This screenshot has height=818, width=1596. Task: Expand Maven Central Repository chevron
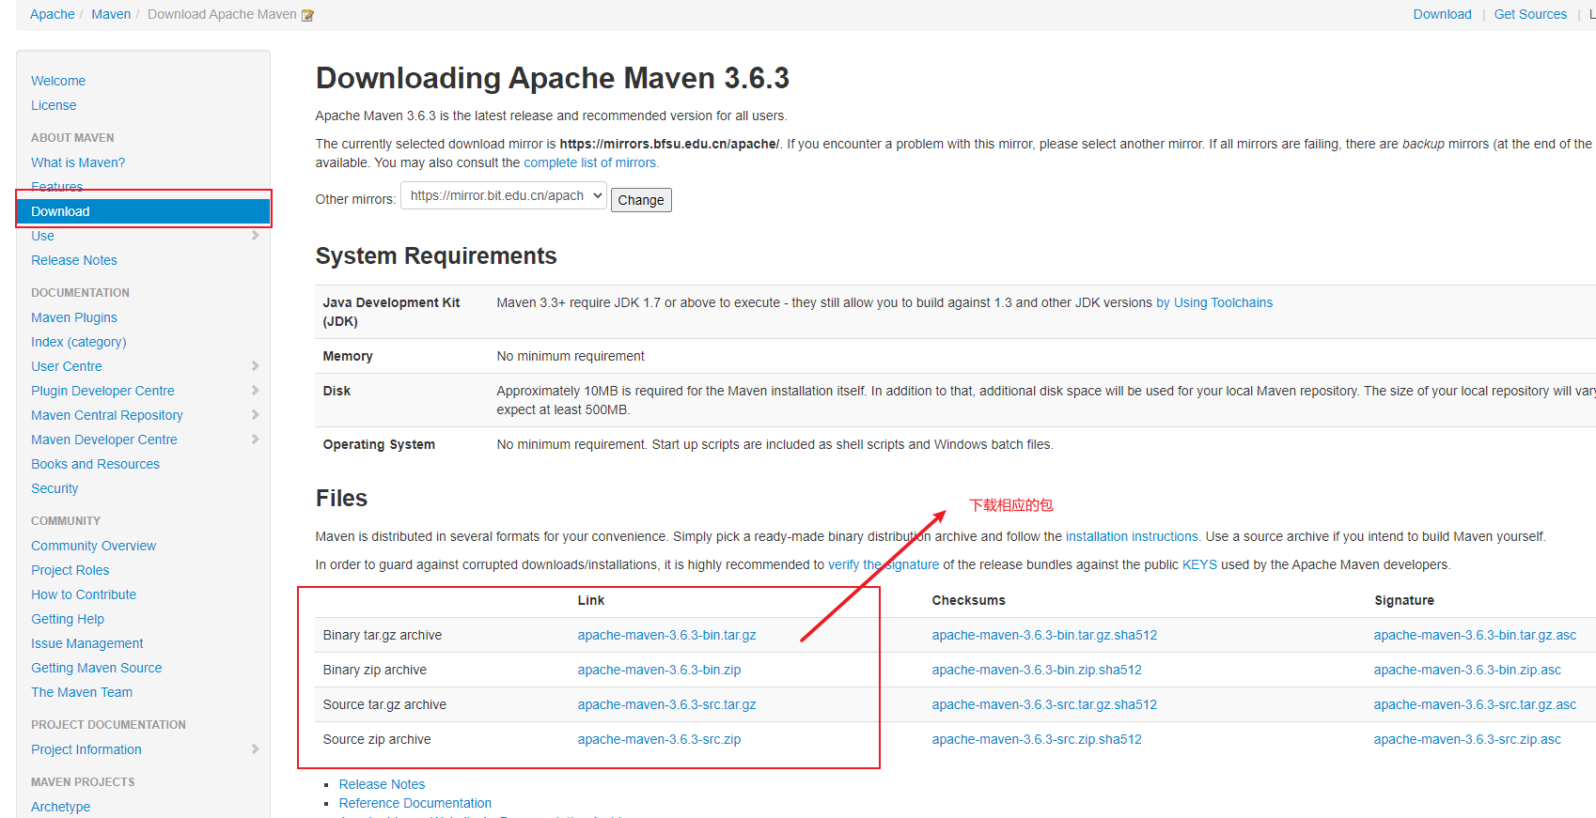[256, 415]
